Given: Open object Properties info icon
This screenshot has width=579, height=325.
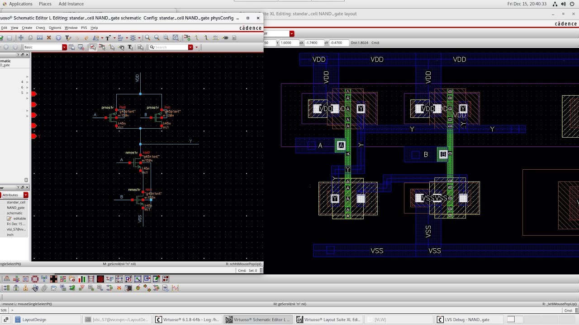Looking at the screenshot, I should coord(59,37).
